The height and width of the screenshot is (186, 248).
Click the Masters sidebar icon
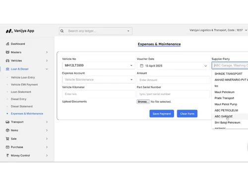coord(7,52)
